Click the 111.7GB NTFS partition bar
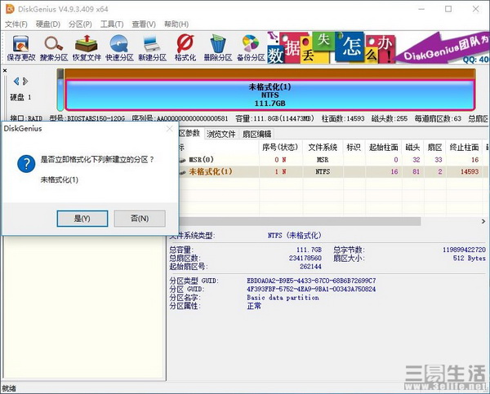Viewport: 490px width, 394px height. click(x=270, y=95)
